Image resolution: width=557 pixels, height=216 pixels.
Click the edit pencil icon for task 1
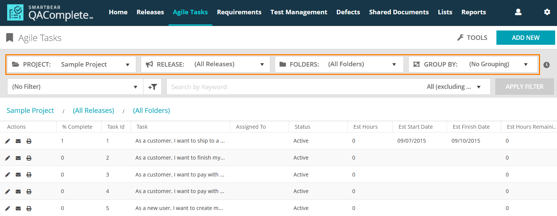point(8,141)
